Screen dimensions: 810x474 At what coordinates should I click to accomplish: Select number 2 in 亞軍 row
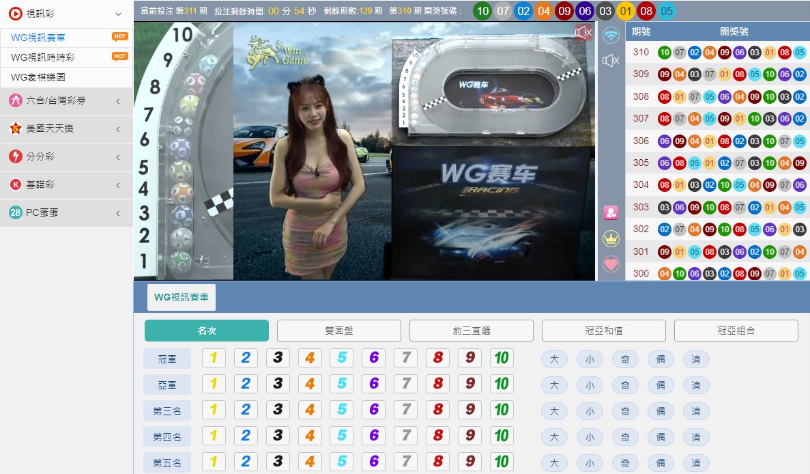point(246,384)
